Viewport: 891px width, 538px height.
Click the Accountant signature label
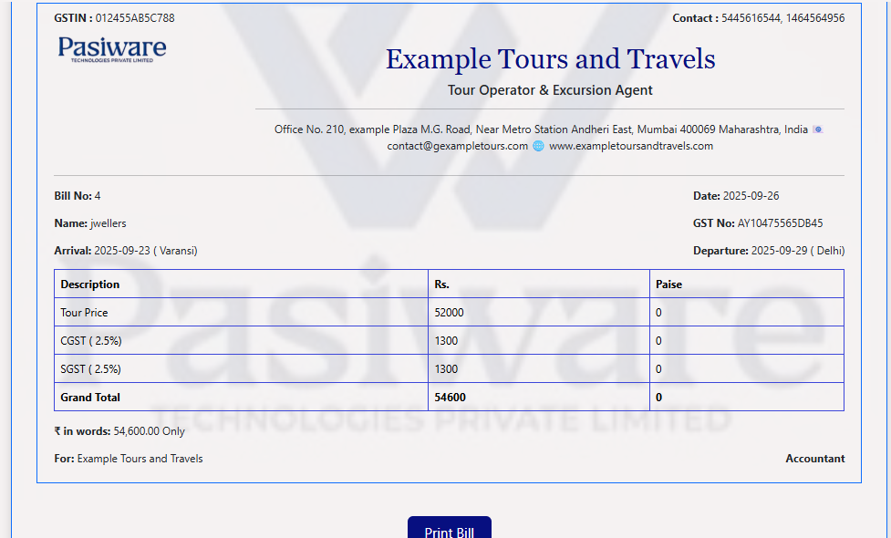click(x=814, y=459)
